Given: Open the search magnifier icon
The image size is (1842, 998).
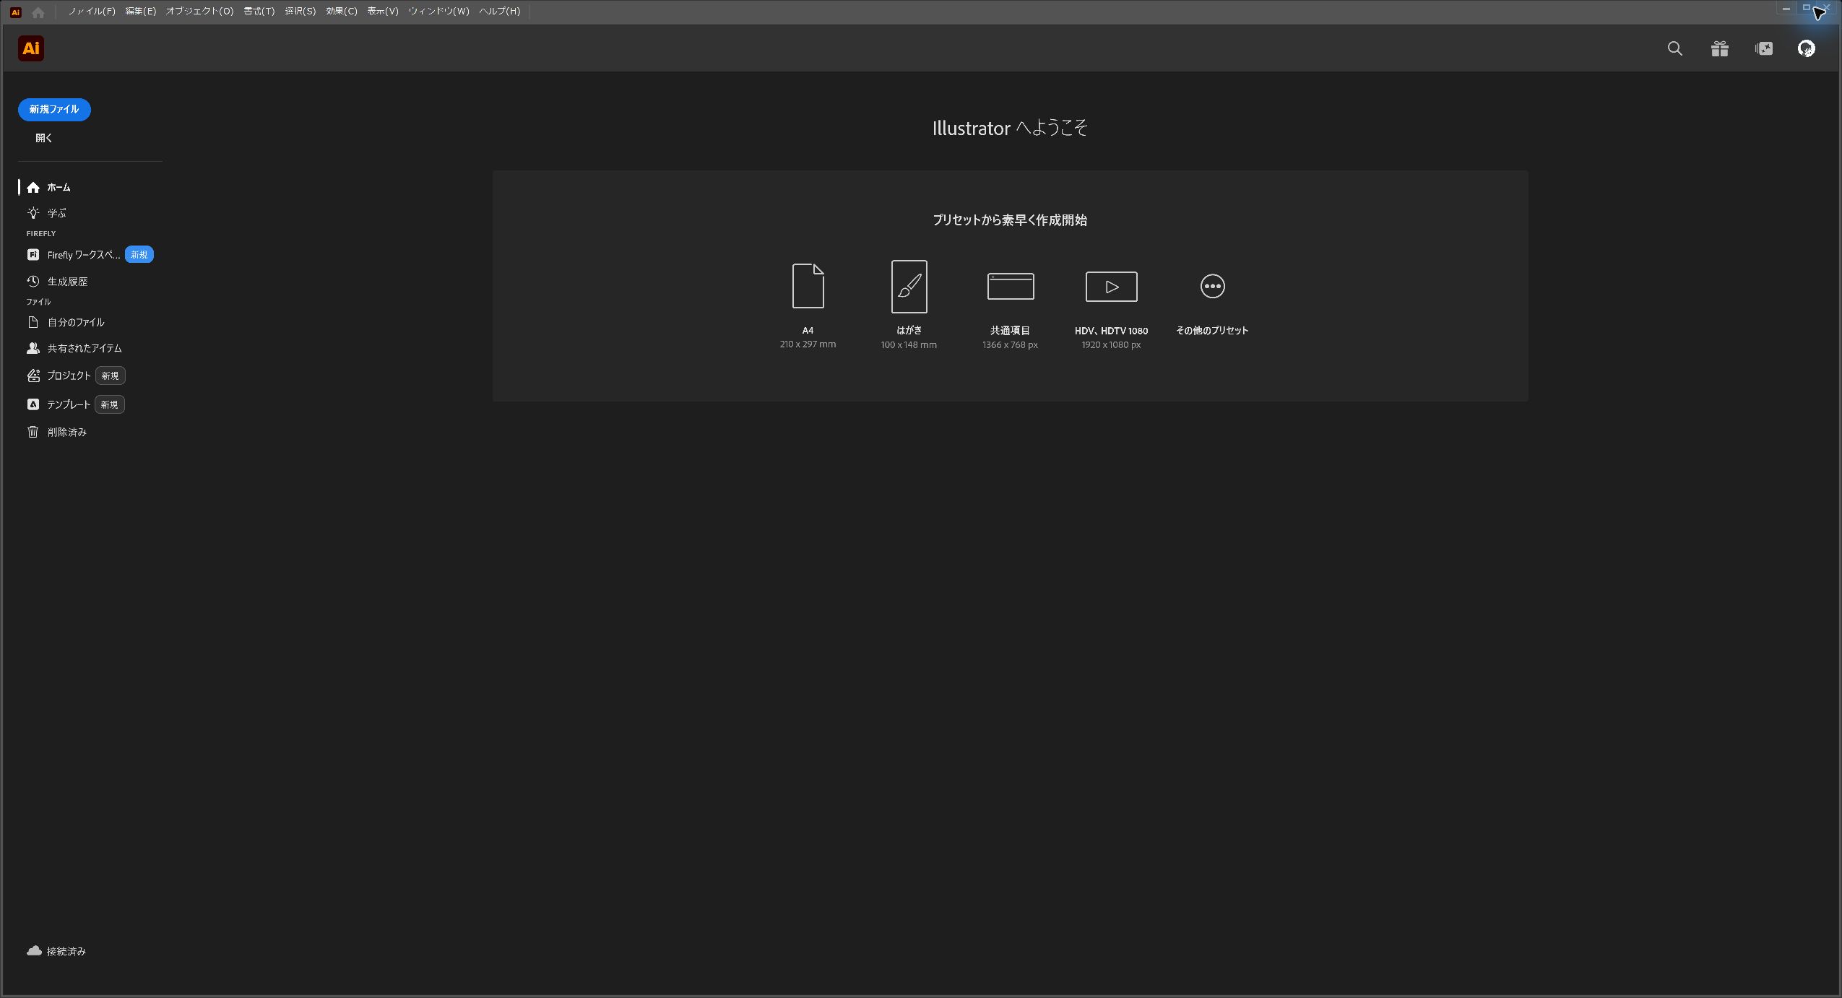Looking at the screenshot, I should pos(1674,48).
